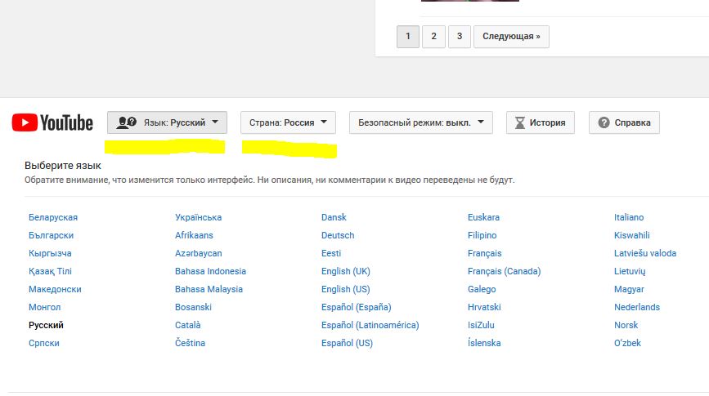This screenshot has width=709, height=396.
Task: Click the question mark icon on Справка
Action: coord(604,123)
